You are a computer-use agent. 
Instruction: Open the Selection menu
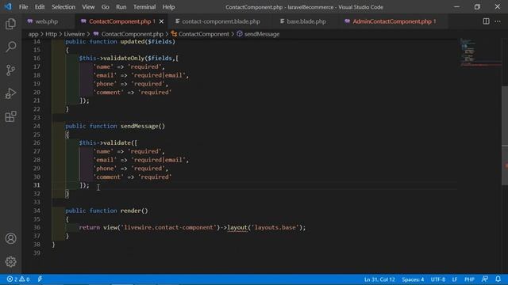click(x=63, y=7)
